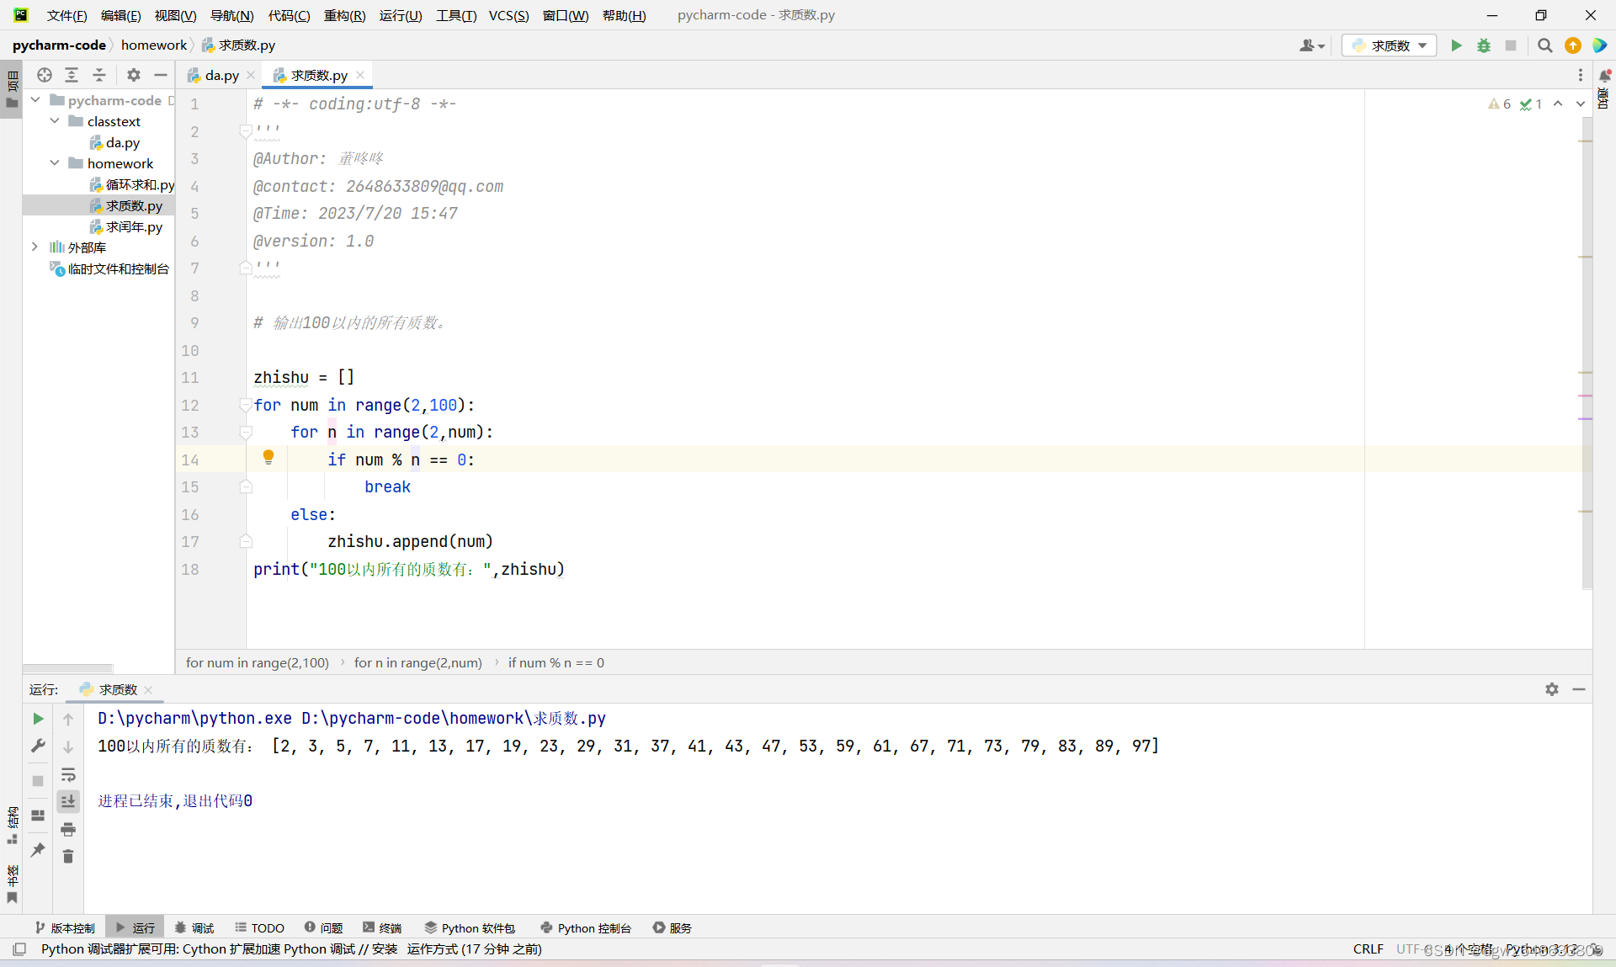Image resolution: width=1616 pixels, height=967 pixels.
Task: Click the CRLF line separator in status bar
Action: point(1368,949)
